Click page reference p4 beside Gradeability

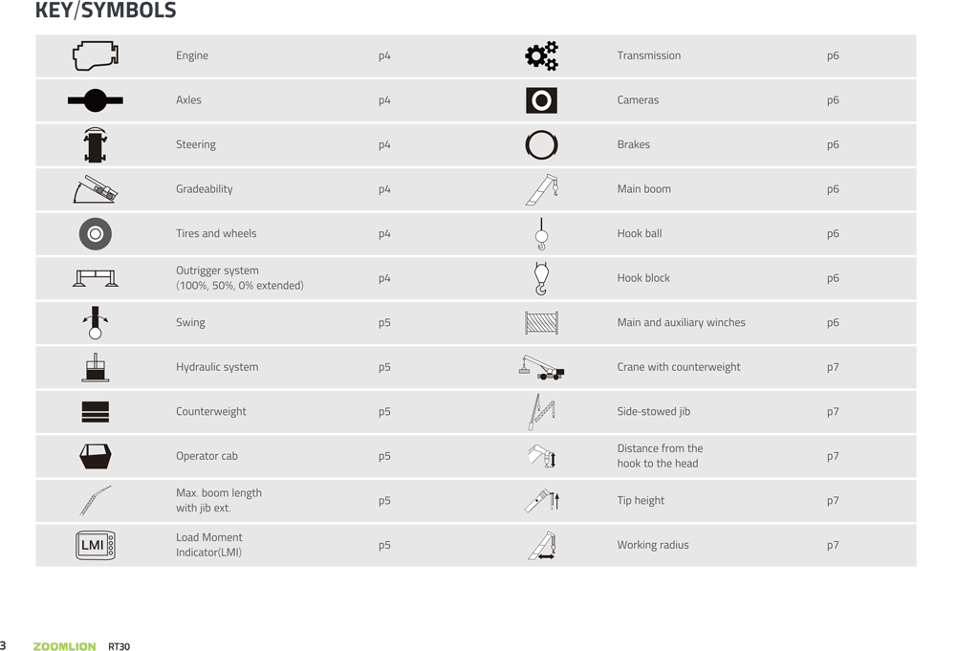point(384,189)
